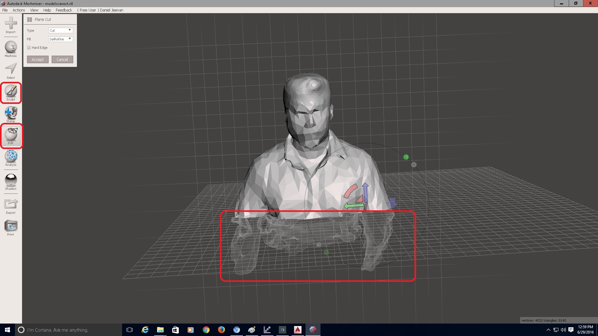Image resolution: width=598 pixels, height=336 pixels.
Task: Click the Free User Daniel Jeevan account label
Action: [x=100, y=10]
